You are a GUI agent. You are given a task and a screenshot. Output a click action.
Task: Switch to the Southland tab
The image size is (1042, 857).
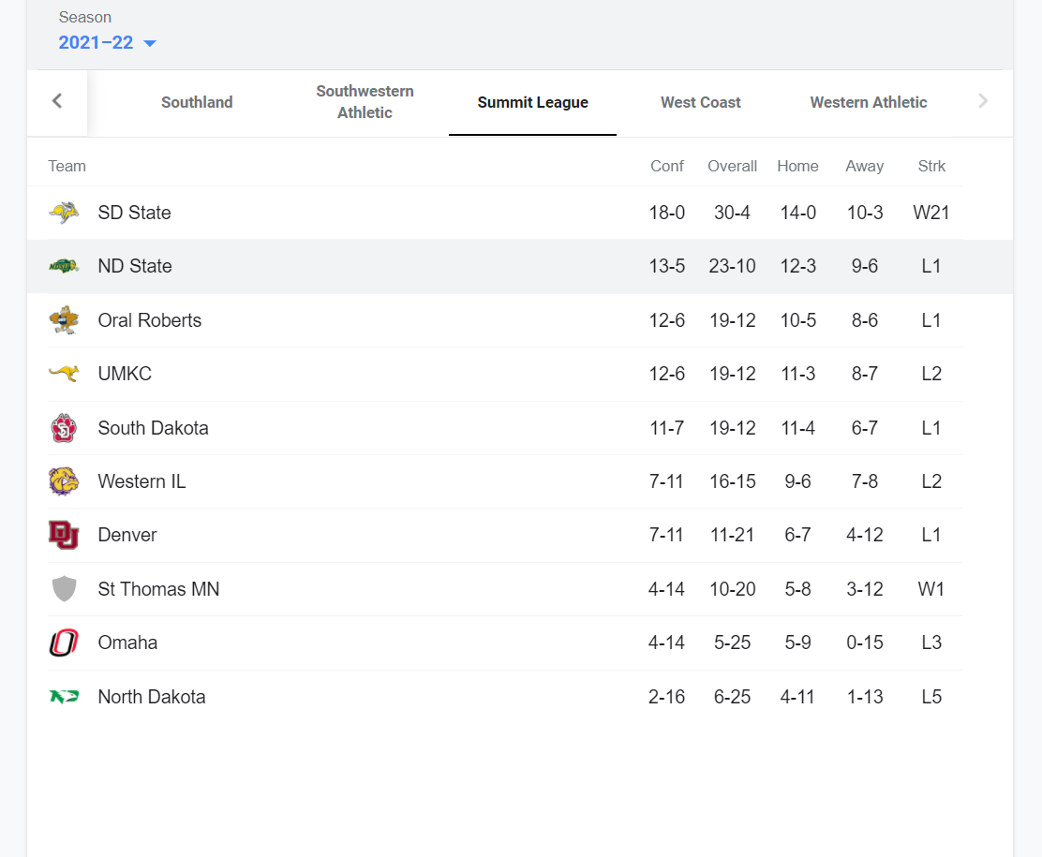[197, 102]
